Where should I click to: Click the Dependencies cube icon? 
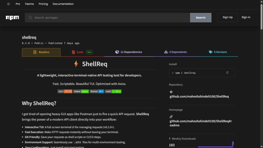pos(117,52)
